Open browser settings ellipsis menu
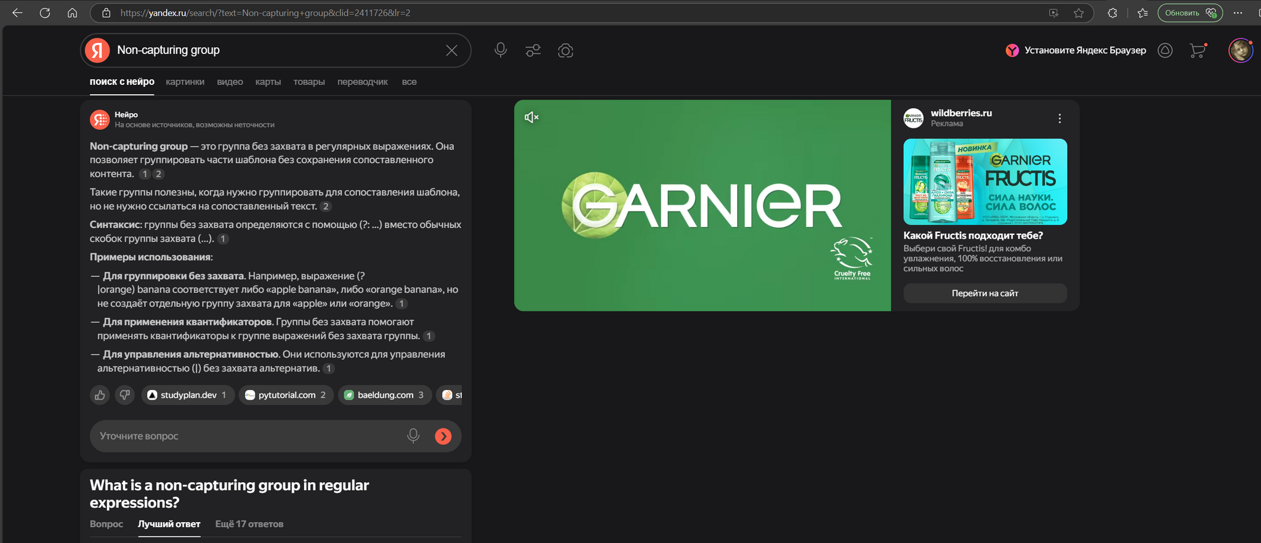1261x543 pixels. [1238, 13]
